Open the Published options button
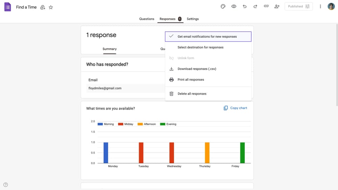 (x=298, y=6)
